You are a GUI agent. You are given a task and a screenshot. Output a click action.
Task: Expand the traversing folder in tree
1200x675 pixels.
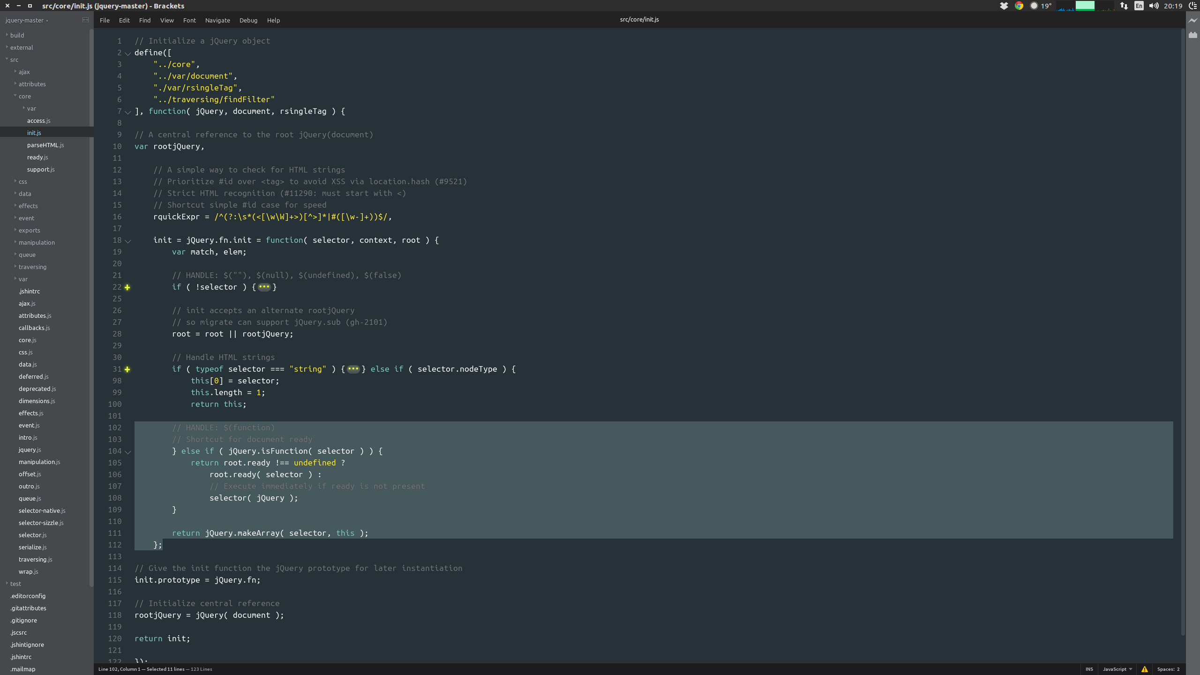click(32, 267)
